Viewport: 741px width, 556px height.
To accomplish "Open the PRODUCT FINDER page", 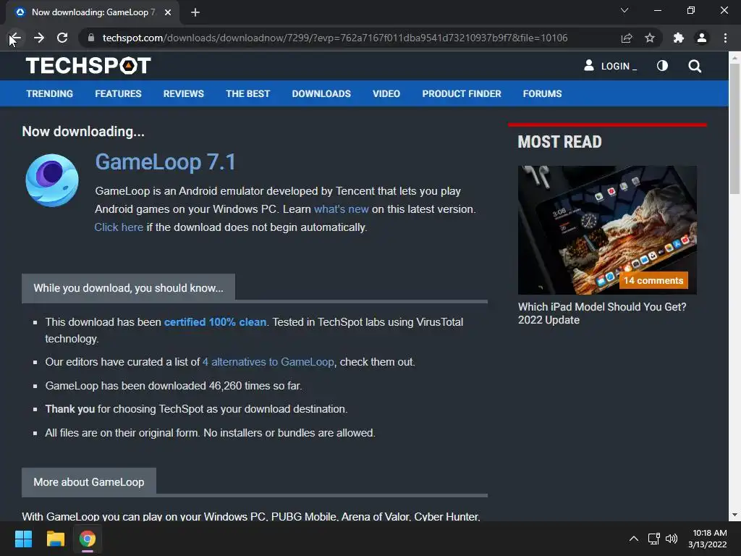I will pos(461,93).
